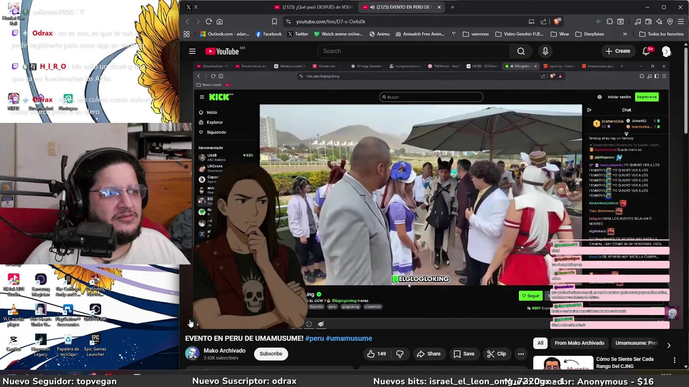Subscribe to Mako Archivado
Viewport: 689px width, 387px height.
coord(271,354)
